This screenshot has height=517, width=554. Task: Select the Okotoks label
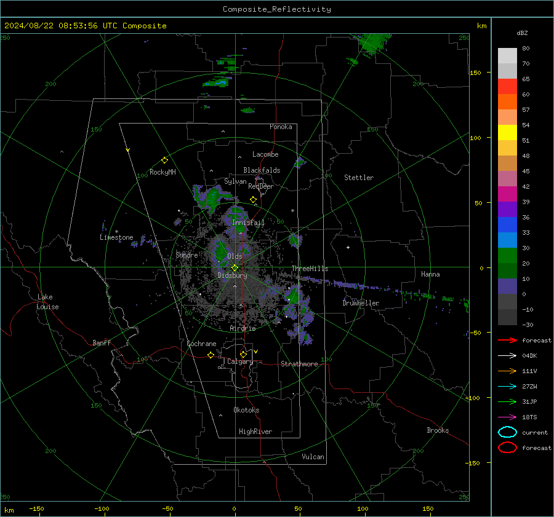pyautogui.click(x=246, y=410)
